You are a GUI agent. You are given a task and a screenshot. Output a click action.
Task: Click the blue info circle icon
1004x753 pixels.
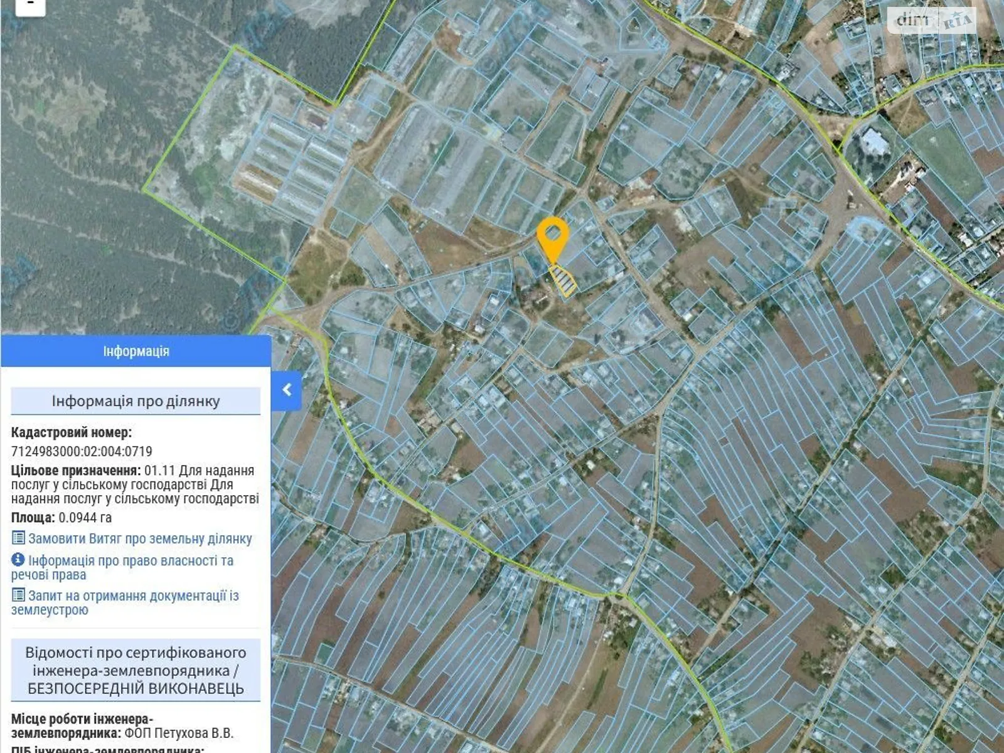pyautogui.click(x=18, y=560)
